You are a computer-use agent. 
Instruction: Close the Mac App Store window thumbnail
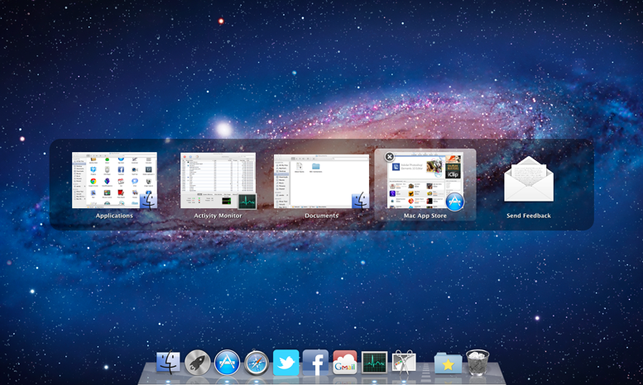click(x=390, y=157)
